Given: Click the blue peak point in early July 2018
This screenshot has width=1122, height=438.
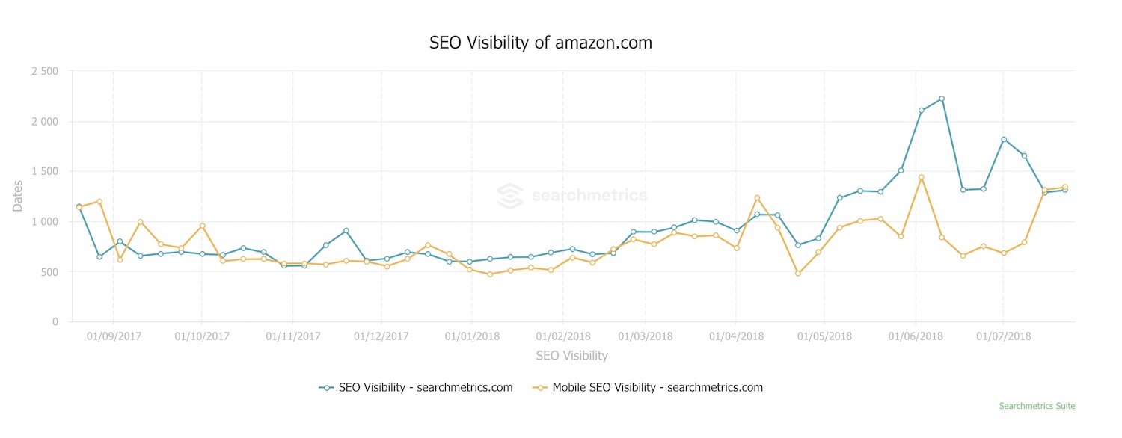Looking at the screenshot, I should point(1004,139).
